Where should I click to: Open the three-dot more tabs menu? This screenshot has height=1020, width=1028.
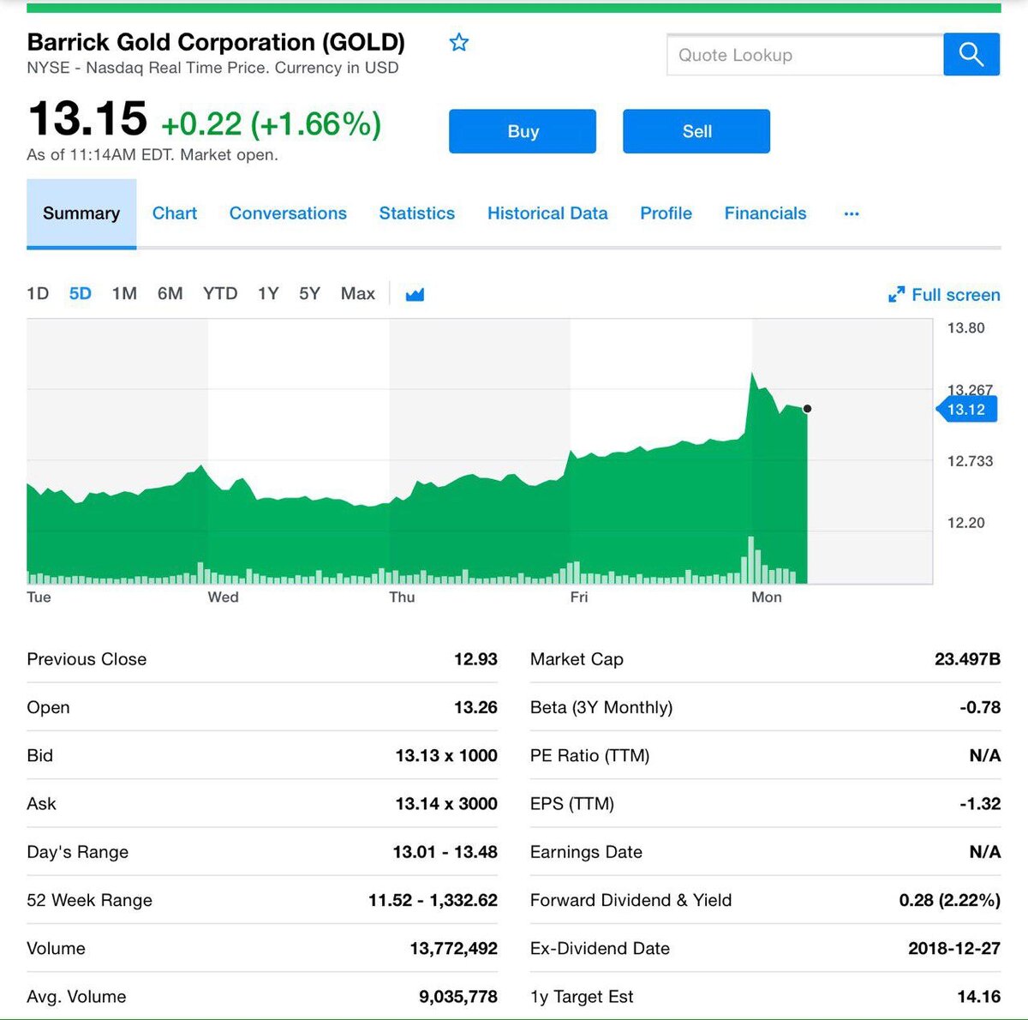coord(851,213)
